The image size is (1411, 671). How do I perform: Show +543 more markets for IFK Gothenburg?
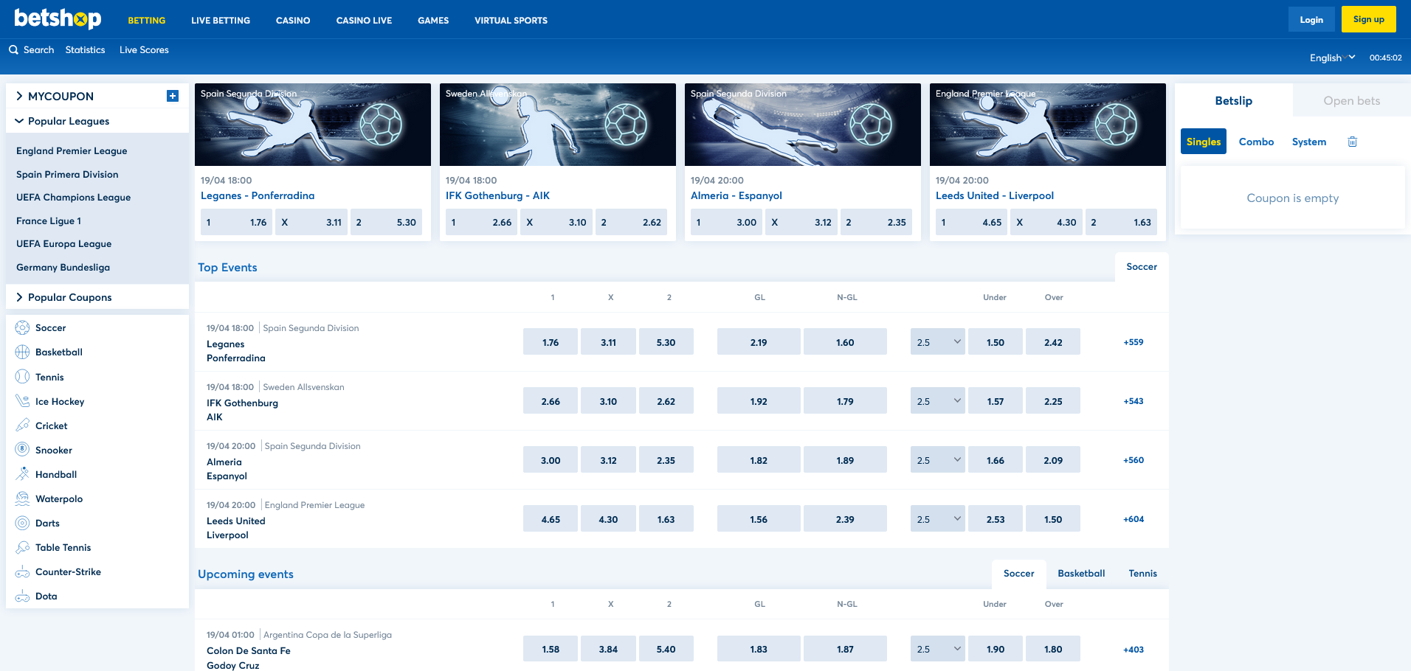pyautogui.click(x=1134, y=401)
